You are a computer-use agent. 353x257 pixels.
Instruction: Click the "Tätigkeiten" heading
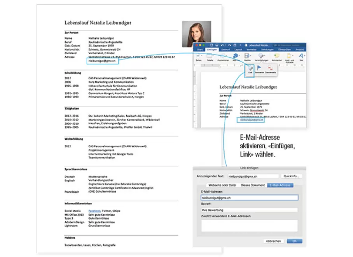pos(72,108)
